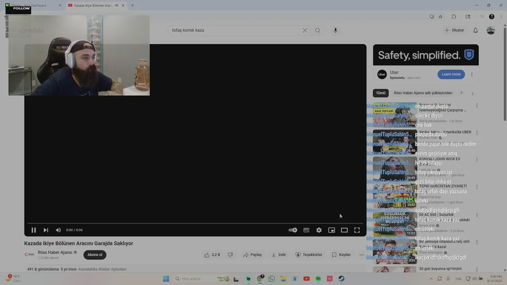Open options for 30 gün boyunca video
This screenshot has height=285, width=507.
[477, 269]
